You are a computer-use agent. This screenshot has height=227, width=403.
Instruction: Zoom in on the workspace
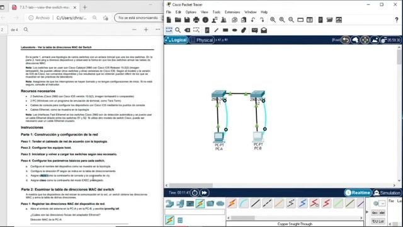[273, 20]
